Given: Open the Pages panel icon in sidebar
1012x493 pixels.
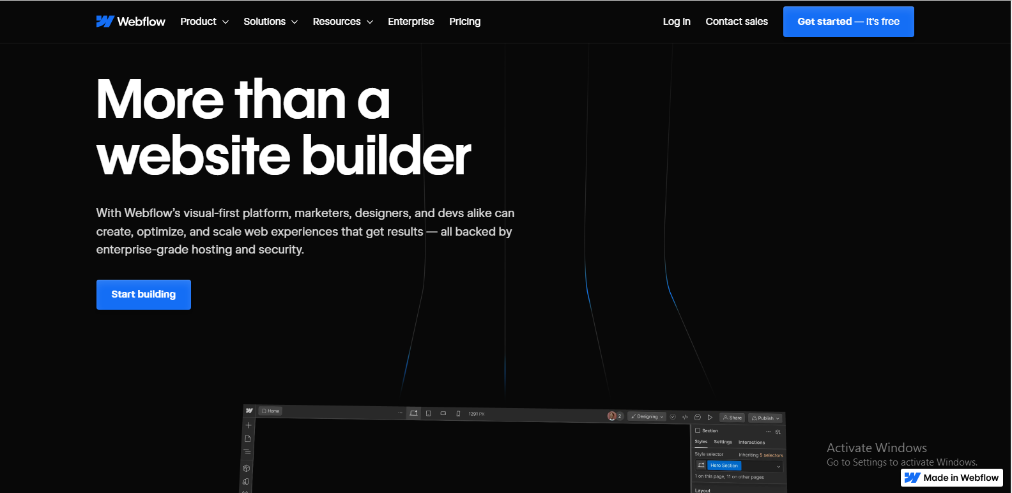Looking at the screenshot, I should coord(248,439).
